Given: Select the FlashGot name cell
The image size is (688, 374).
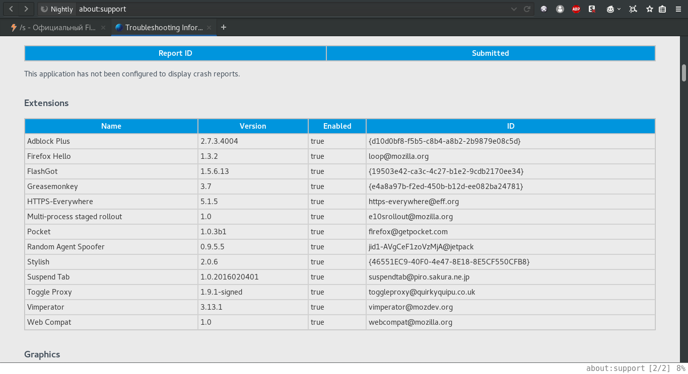Looking at the screenshot, I should point(111,171).
